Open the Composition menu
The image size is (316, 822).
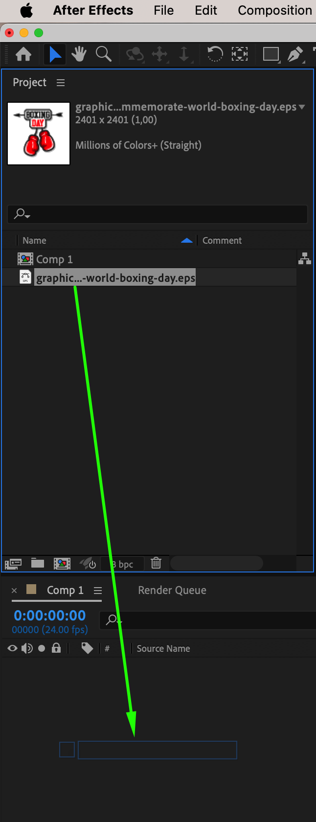pyautogui.click(x=275, y=10)
